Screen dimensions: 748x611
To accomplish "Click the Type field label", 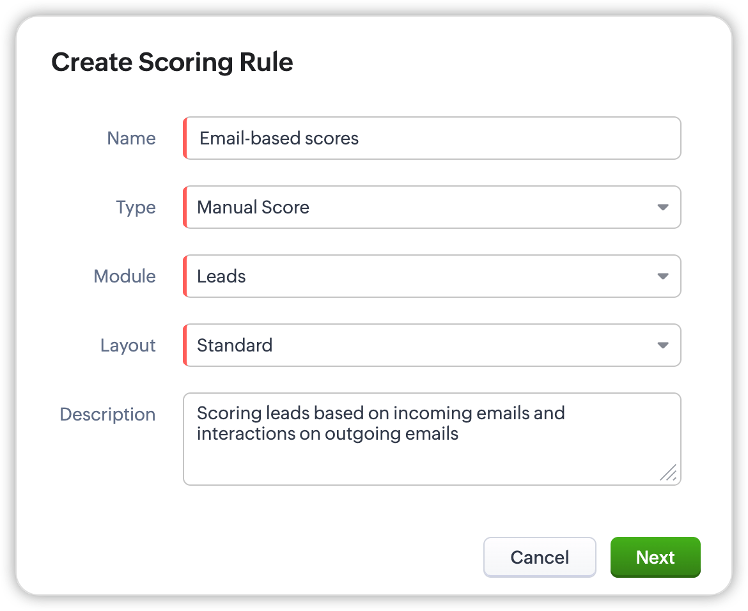I will tap(136, 207).
